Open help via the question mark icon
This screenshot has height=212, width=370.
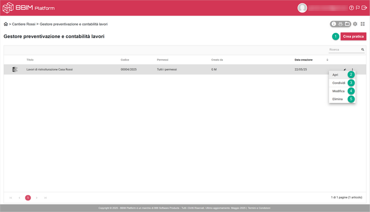click(x=351, y=8)
